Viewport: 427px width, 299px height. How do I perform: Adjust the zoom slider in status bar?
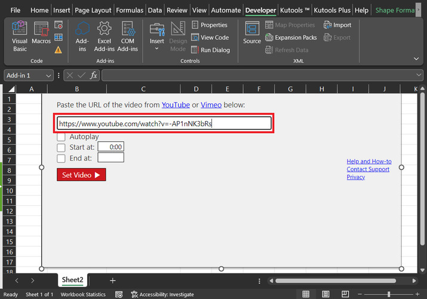(389, 294)
